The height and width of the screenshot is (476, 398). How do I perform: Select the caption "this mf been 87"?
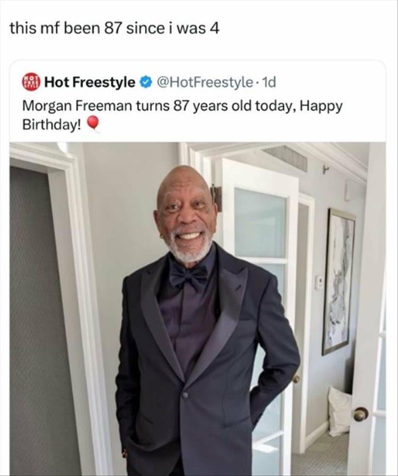pyautogui.click(x=67, y=28)
